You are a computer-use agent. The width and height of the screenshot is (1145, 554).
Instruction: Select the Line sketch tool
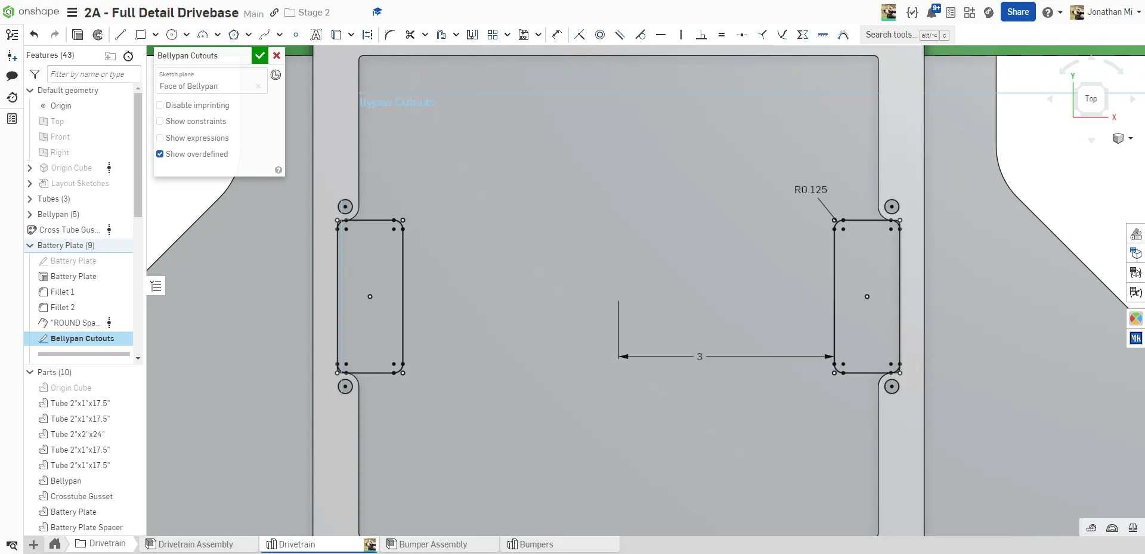(x=120, y=35)
